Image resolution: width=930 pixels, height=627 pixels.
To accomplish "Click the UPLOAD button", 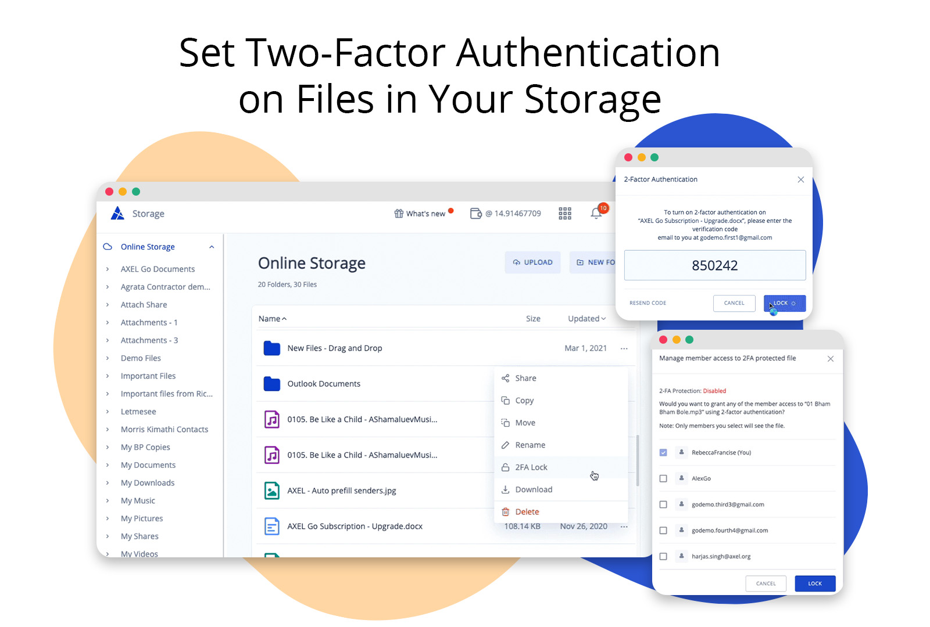I will click(532, 262).
